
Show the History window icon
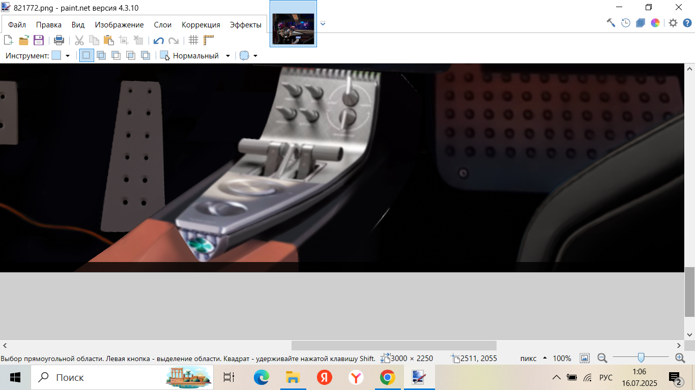click(626, 23)
